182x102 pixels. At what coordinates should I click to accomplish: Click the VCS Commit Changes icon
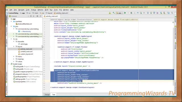(x=151, y=13)
